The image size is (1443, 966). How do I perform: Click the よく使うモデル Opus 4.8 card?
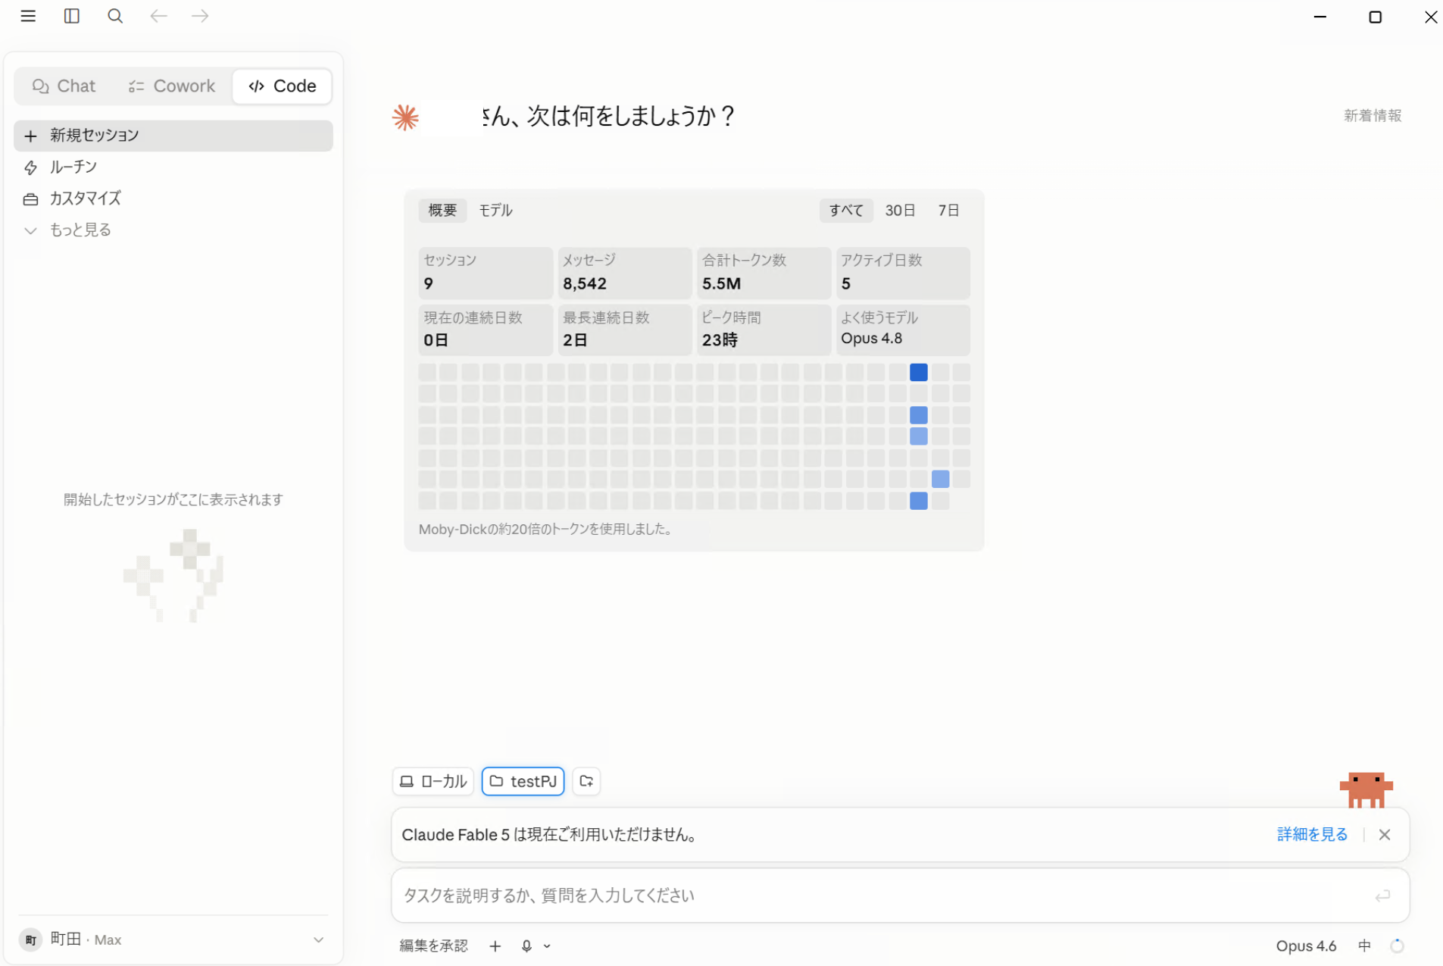tap(903, 330)
